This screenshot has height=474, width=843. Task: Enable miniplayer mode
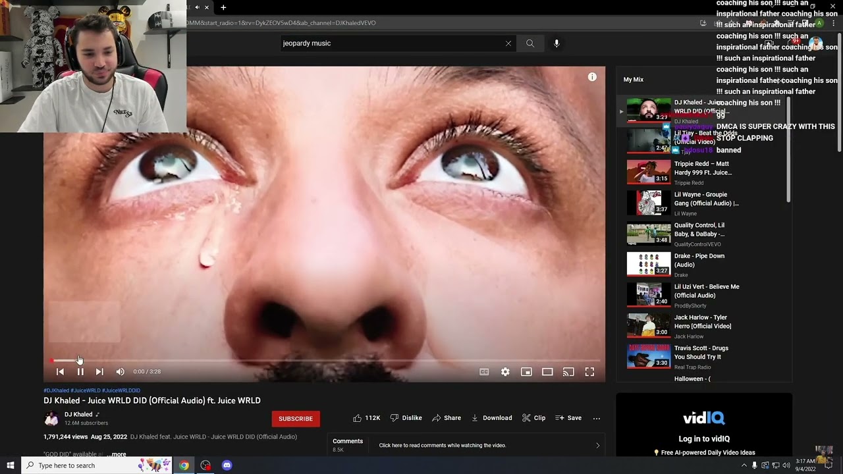[x=526, y=372]
